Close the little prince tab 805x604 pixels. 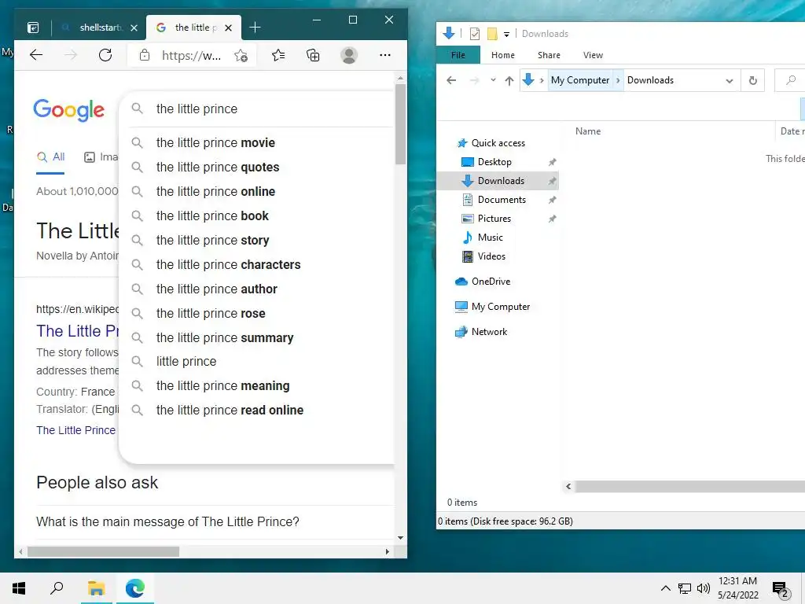(x=229, y=28)
